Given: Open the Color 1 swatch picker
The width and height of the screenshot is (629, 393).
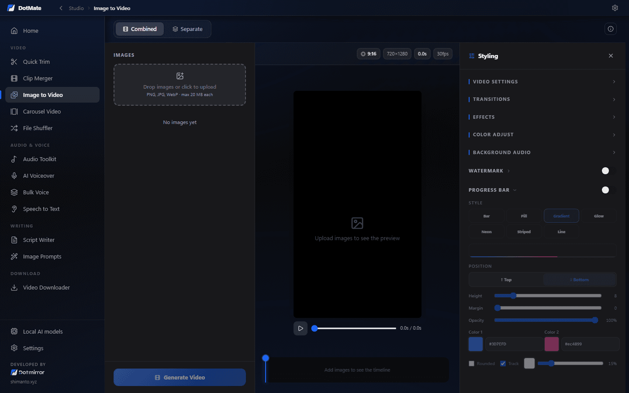Looking at the screenshot, I should [476, 344].
